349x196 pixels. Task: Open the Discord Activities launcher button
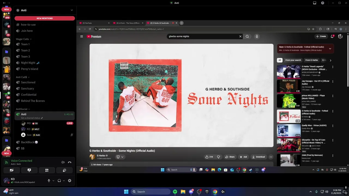47,170
